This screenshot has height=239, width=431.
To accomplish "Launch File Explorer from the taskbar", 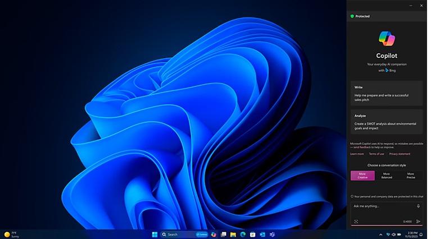I will coord(233,235).
